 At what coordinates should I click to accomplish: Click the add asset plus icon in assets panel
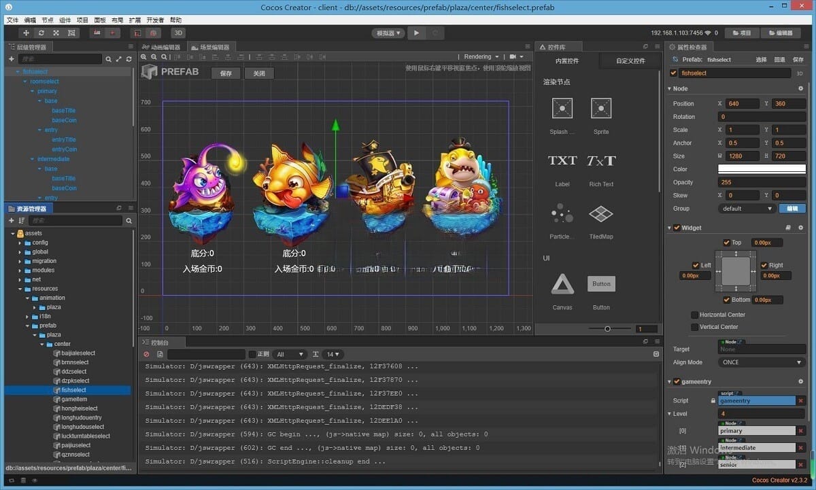pyautogui.click(x=11, y=221)
